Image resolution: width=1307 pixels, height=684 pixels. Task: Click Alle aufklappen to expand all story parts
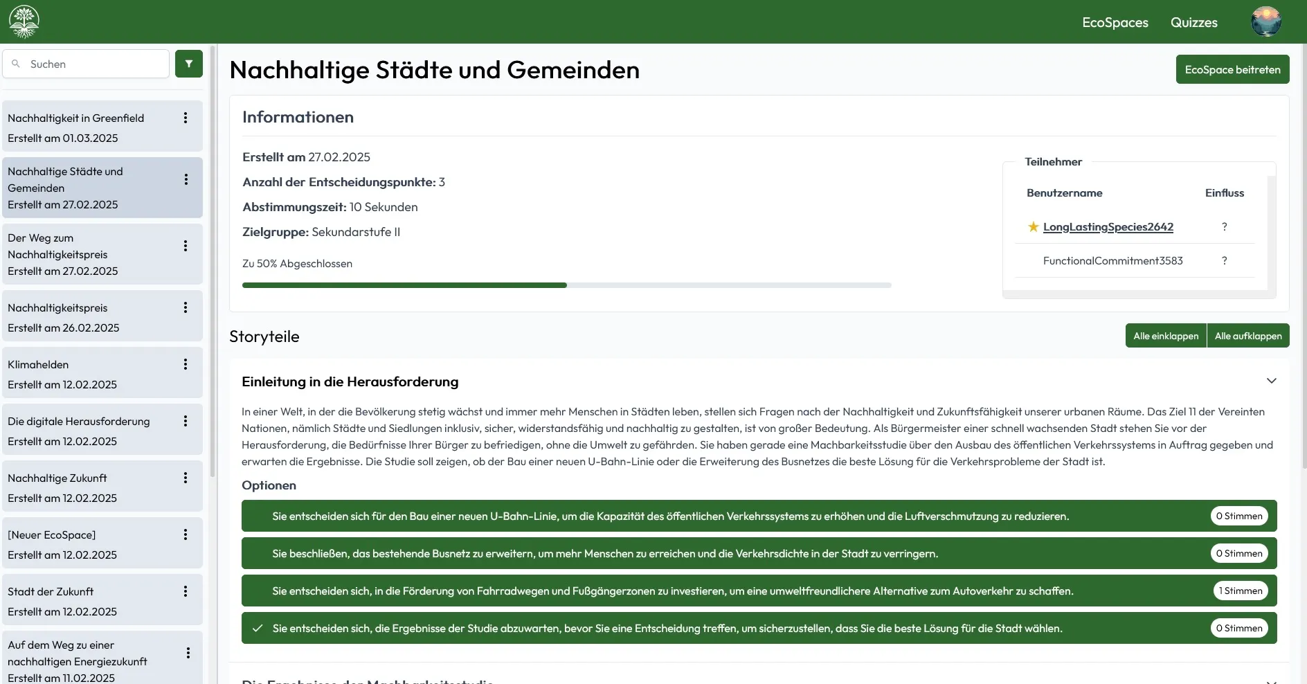1249,335
